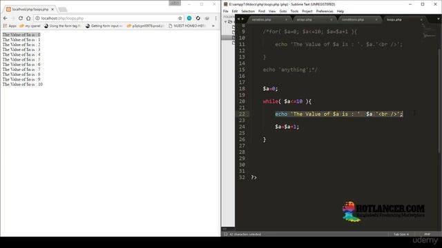This screenshot has height=248, width=442.
Task: Click the gray cube extension icon in Chrome
Action: [207, 19]
